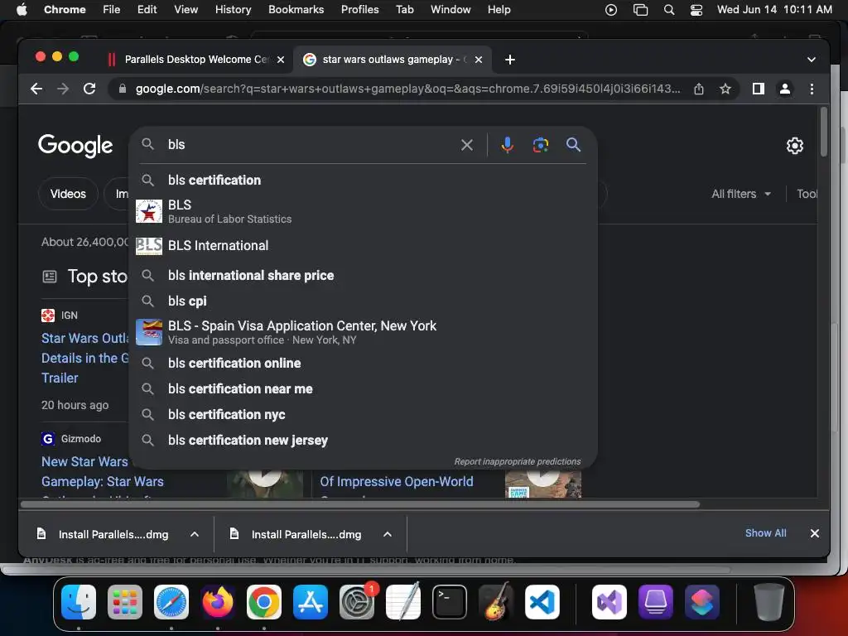Open a new tab with plus button
This screenshot has height=636, width=848.
[509, 60]
